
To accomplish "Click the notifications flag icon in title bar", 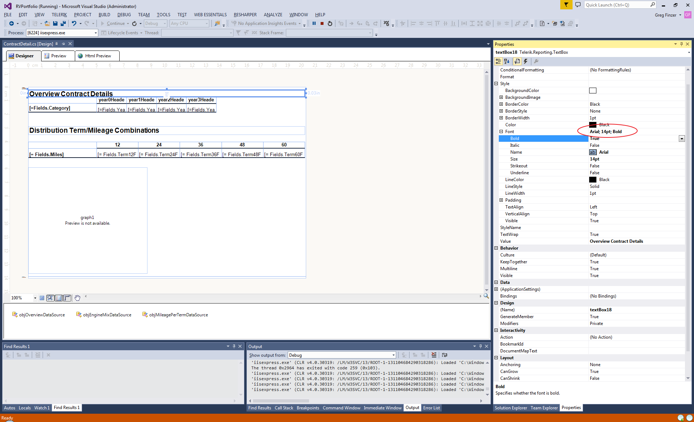I will tap(566, 5).
